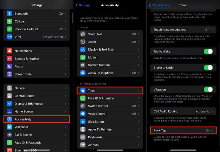This screenshot has height=152, width=220.
Task: Open Siri & Search settings
Action: [x=37, y=135]
